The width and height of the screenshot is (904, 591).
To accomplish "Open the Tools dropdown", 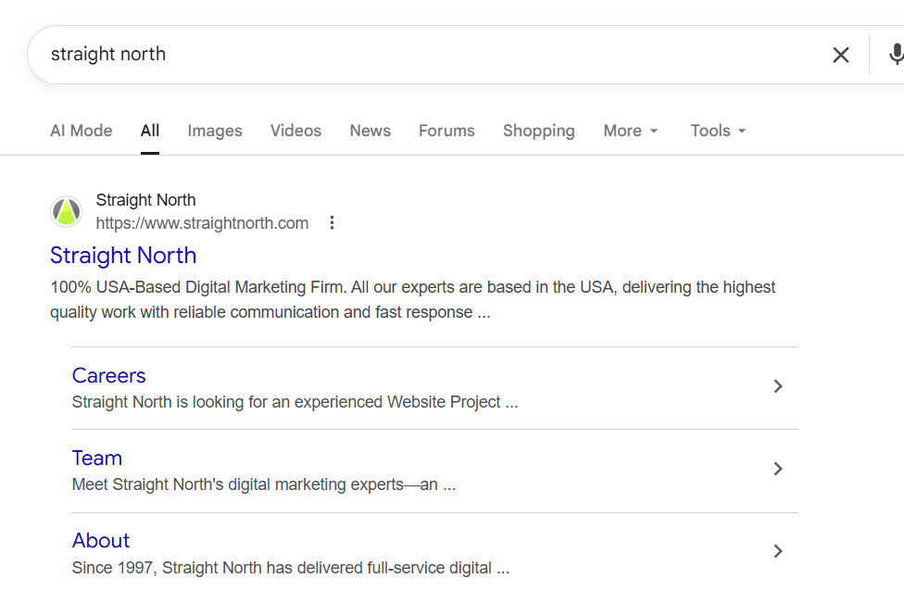I will pos(718,131).
